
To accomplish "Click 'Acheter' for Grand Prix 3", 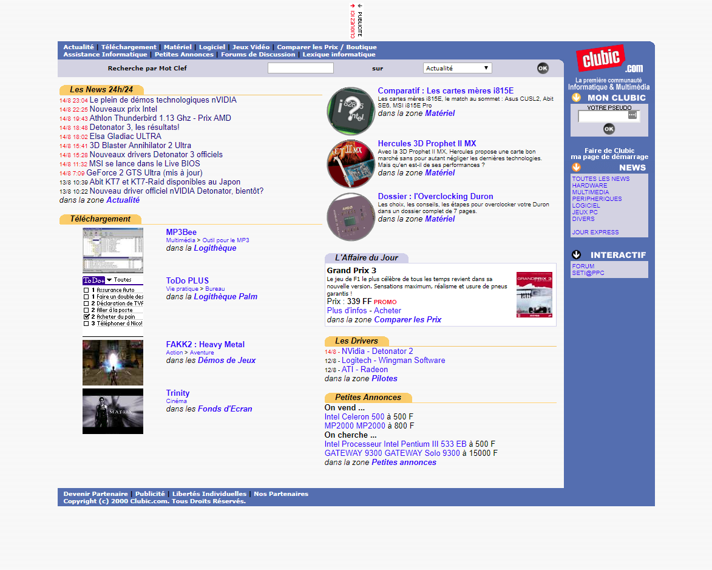I will (387, 311).
